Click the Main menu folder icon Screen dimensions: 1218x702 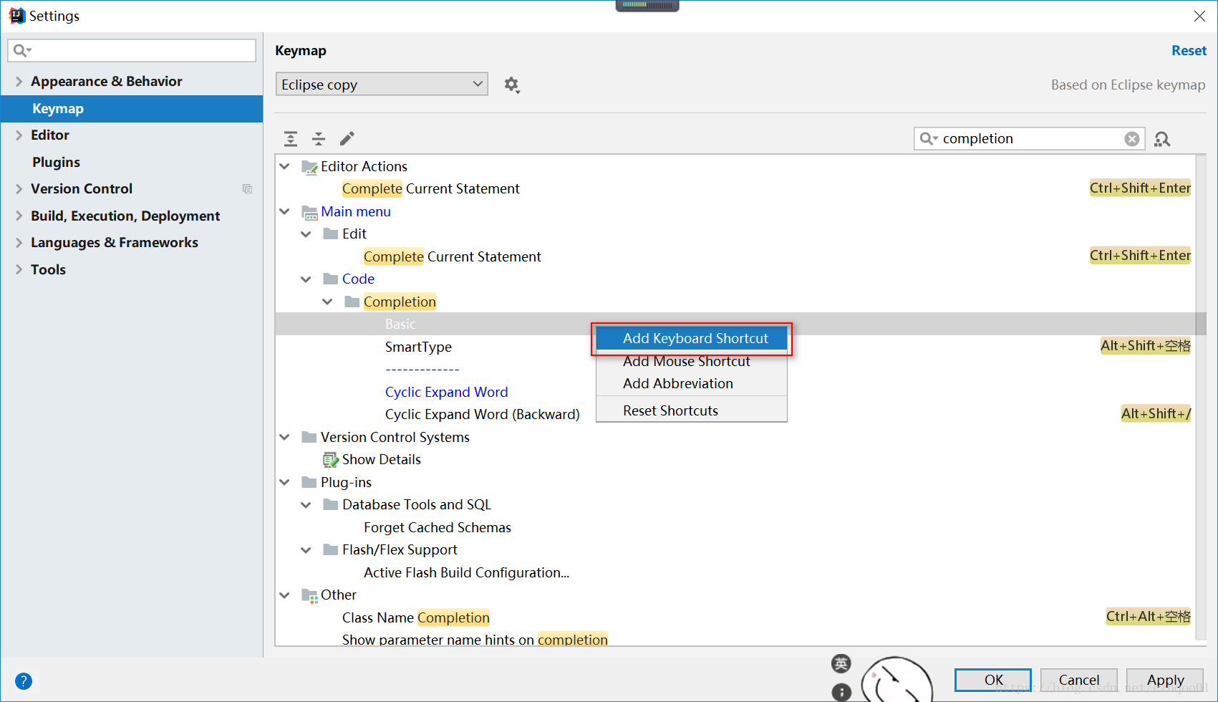(309, 212)
